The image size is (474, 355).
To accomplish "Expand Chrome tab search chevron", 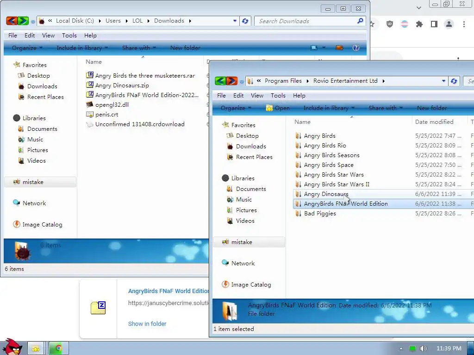I will [418, 7].
